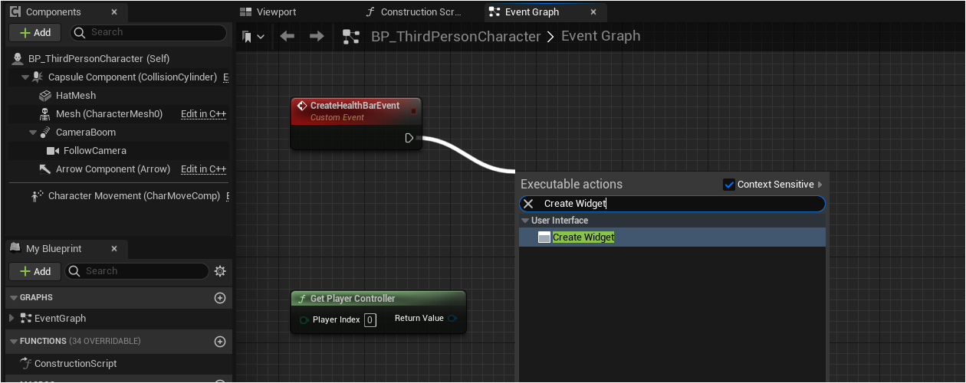
Task: Add a new graph with plus icon
Action: coord(220,297)
